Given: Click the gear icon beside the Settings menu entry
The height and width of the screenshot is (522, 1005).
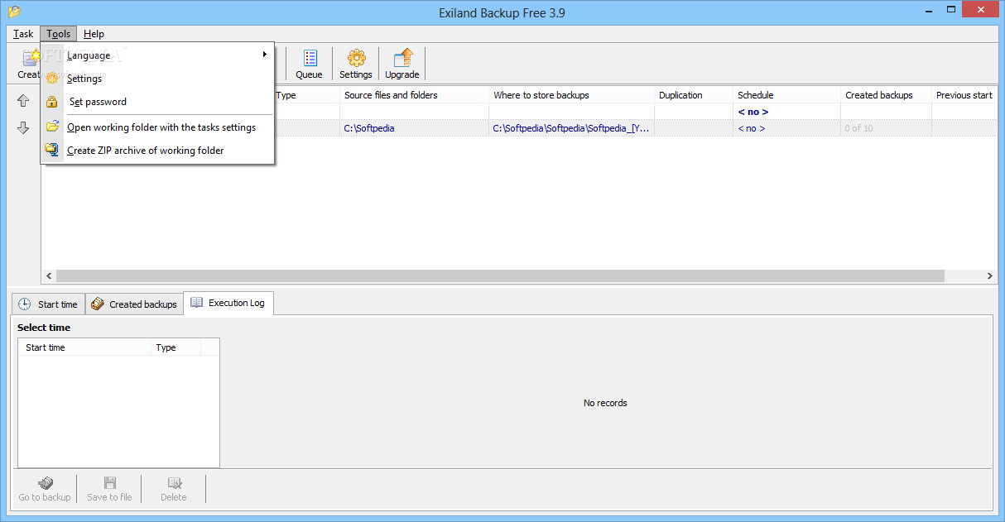Looking at the screenshot, I should pos(52,79).
